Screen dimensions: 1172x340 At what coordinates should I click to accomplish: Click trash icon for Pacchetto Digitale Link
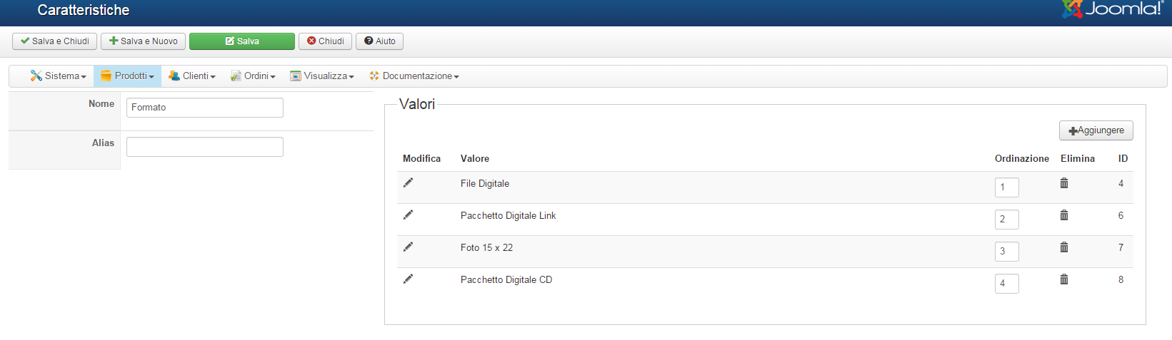[x=1064, y=215]
